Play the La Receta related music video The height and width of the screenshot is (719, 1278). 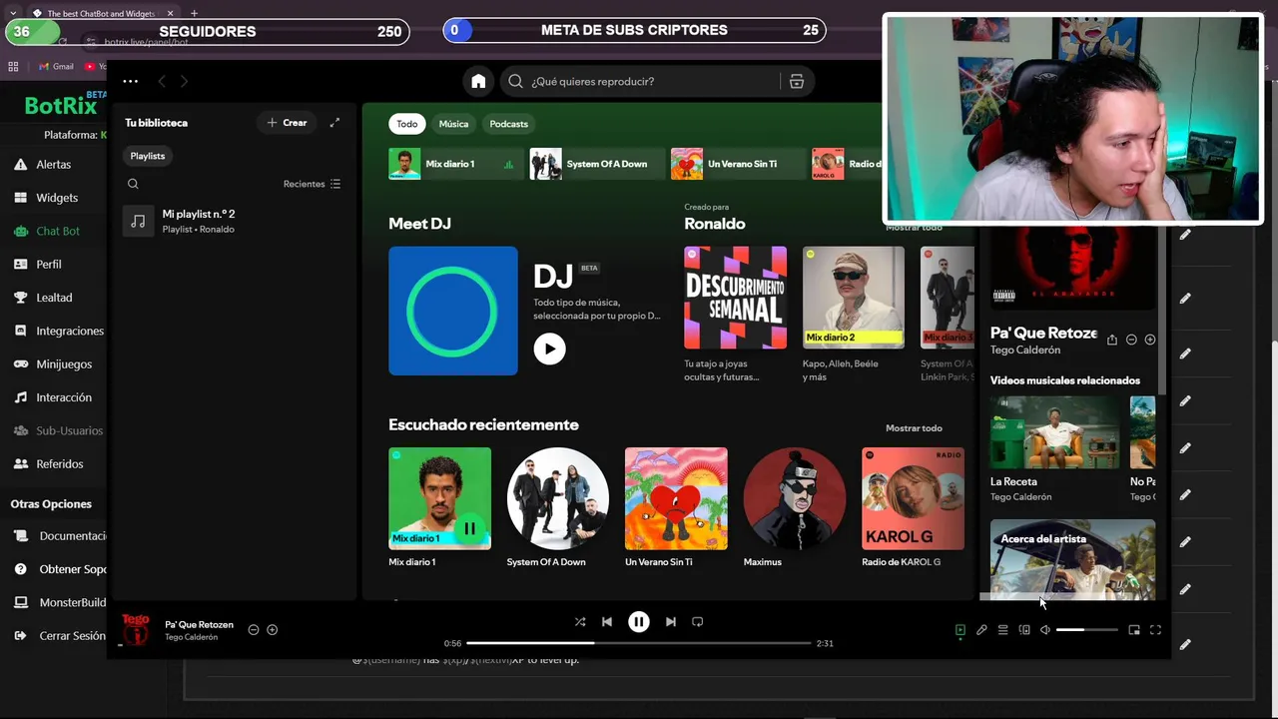pyautogui.click(x=1055, y=433)
